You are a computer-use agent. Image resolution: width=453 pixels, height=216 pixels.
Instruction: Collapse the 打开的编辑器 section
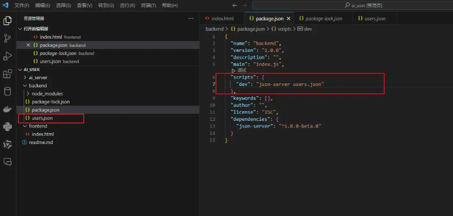coord(36,29)
